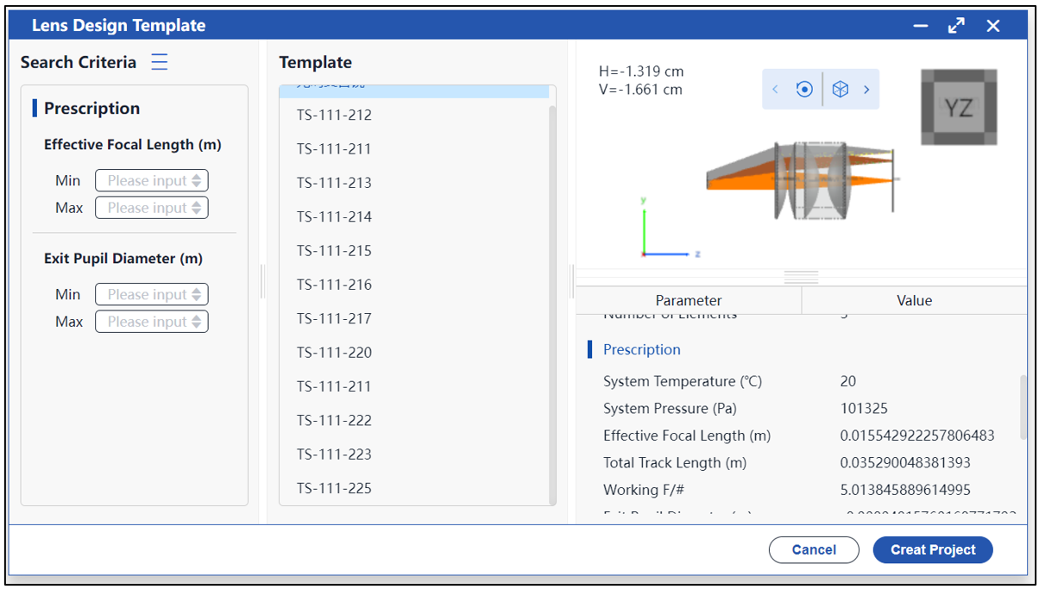Click the reset view target icon

(804, 90)
